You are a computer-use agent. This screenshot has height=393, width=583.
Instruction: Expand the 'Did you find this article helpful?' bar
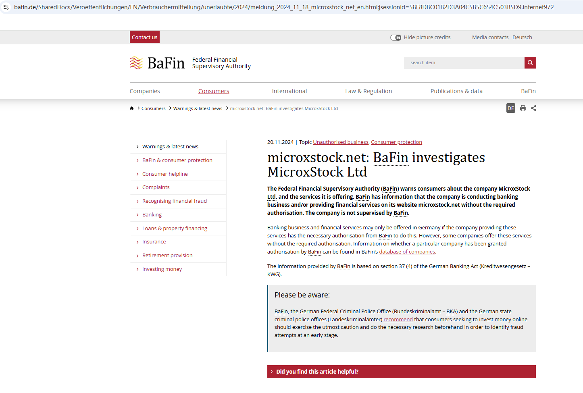(402, 372)
